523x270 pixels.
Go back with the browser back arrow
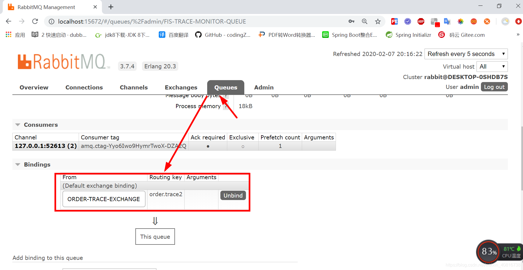(x=9, y=21)
